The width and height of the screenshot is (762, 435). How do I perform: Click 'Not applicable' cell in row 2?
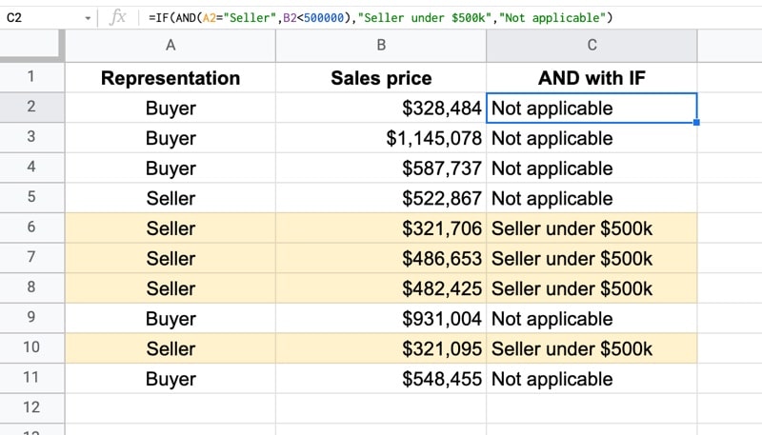point(592,108)
